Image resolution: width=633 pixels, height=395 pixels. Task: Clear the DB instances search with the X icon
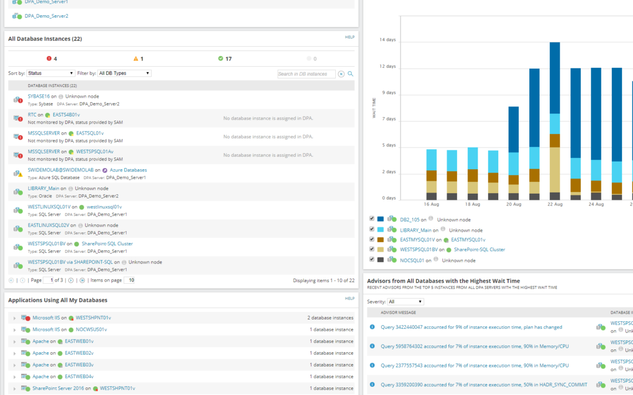[x=341, y=74]
